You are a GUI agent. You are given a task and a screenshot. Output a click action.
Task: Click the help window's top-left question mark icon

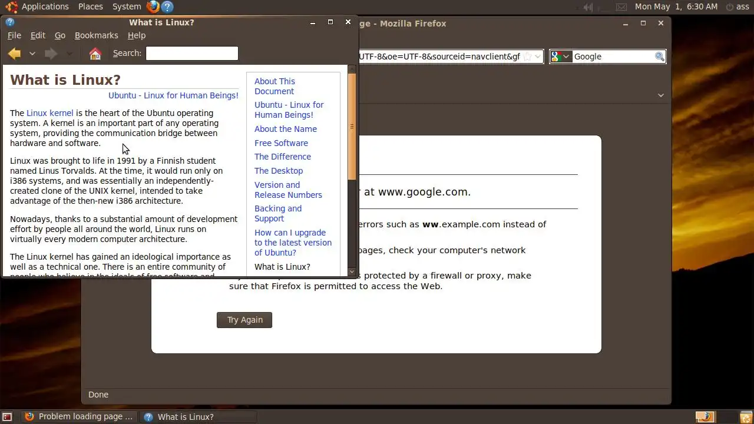[x=10, y=22]
